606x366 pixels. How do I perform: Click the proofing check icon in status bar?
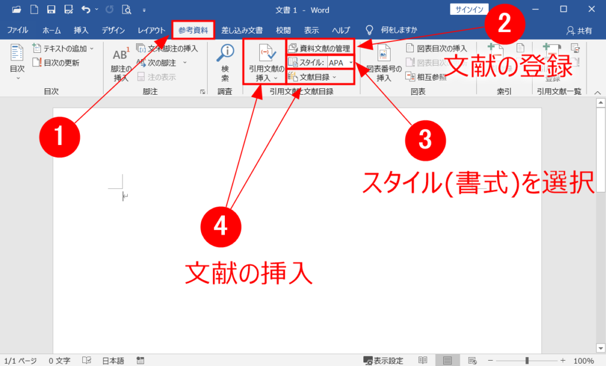[86, 360]
